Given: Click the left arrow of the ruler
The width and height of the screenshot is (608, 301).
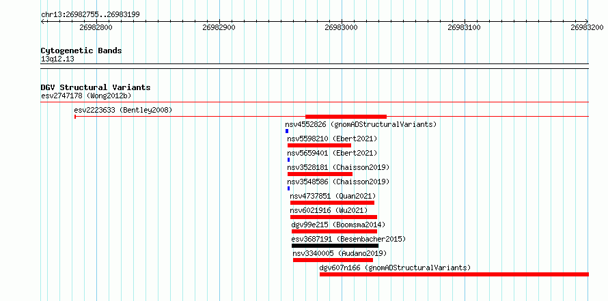Looking at the screenshot, I should (x=42, y=22).
